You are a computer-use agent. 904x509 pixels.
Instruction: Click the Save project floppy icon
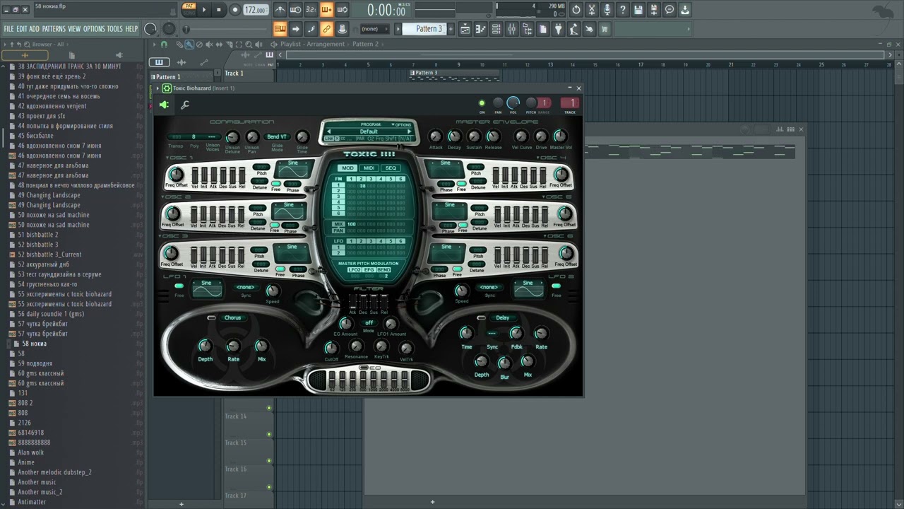coord(638,10)
